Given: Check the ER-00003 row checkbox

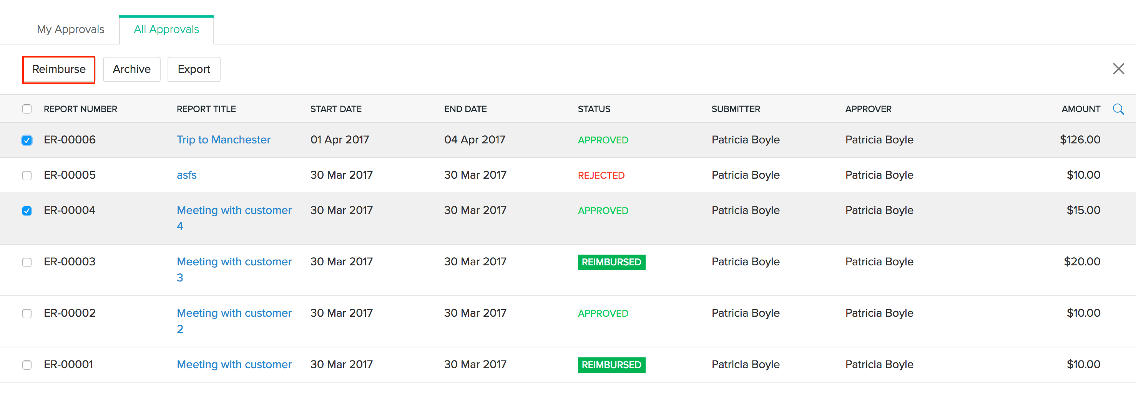Looking at the screenshot, I should pyautogui.click(x=27, y=262).
